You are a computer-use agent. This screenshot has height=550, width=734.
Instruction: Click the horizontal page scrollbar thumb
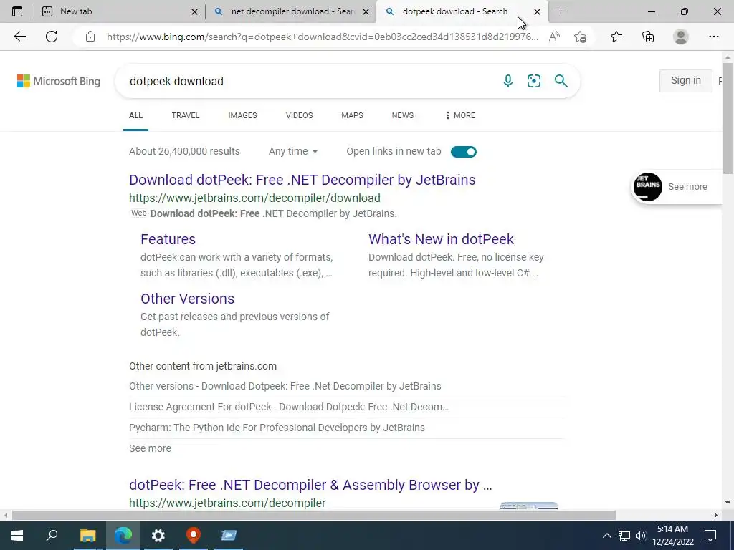314,515
